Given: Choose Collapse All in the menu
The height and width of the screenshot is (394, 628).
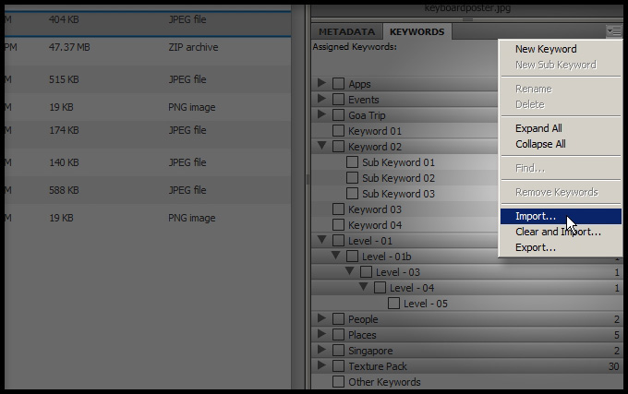Looking at the screenshot, I should pyautogui.click(x=540, y=144).
